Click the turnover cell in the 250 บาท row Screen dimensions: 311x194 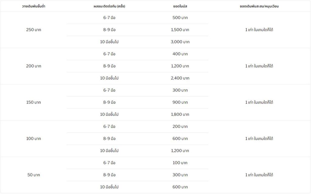tap(259, 30)
